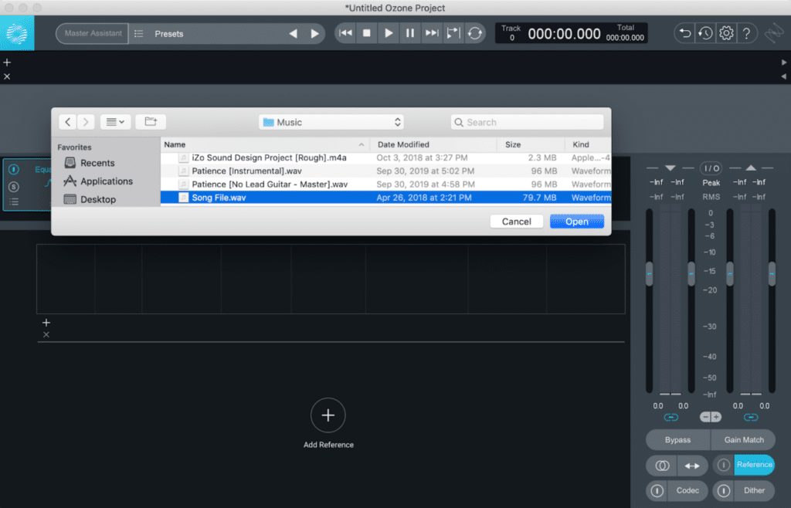The width and height of the screenshot is (791, 508).
Task: Skip to previous track
Action: tap(345, 33)
